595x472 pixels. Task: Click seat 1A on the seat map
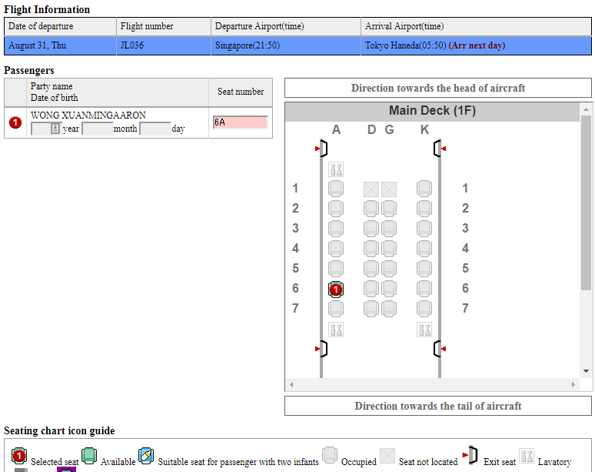336,189
